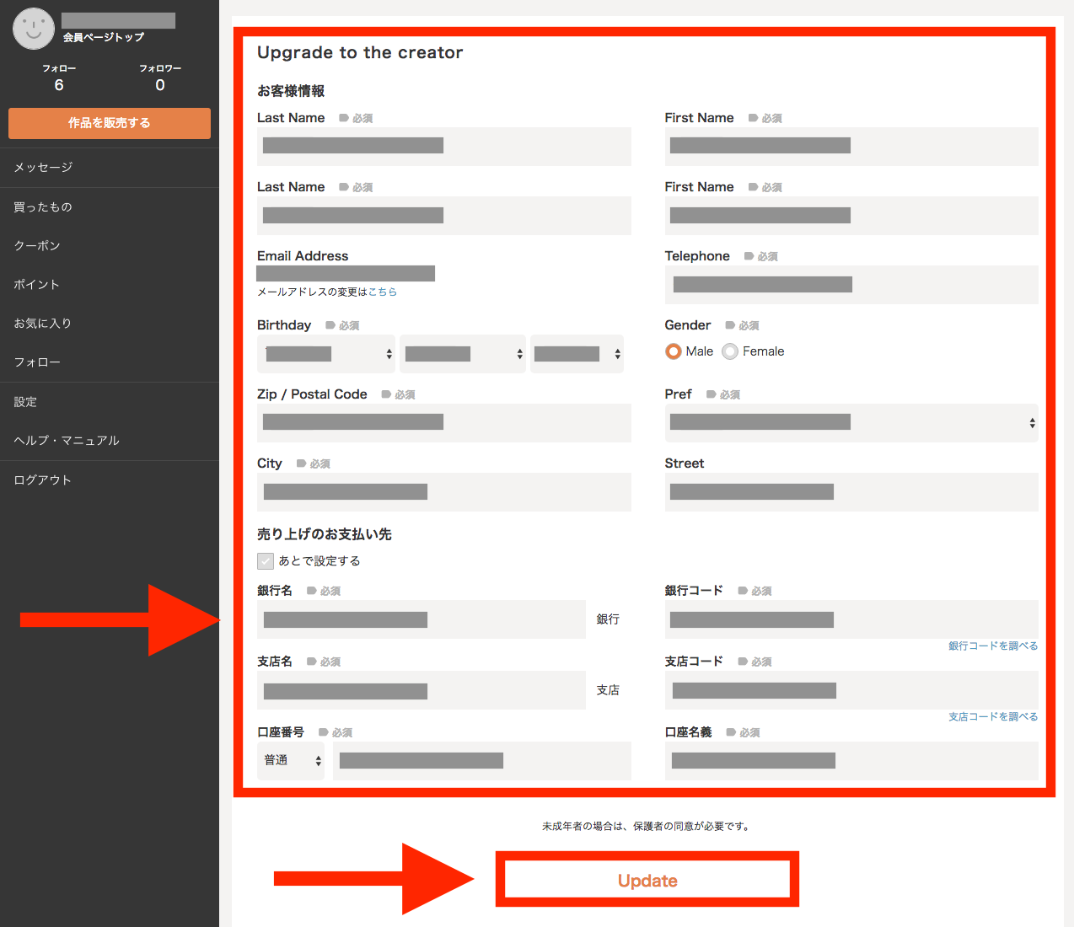This screenshot has height=927, width=1074.
Task: Open the 普通 account type dropdown
Action: tap(291, 761)
